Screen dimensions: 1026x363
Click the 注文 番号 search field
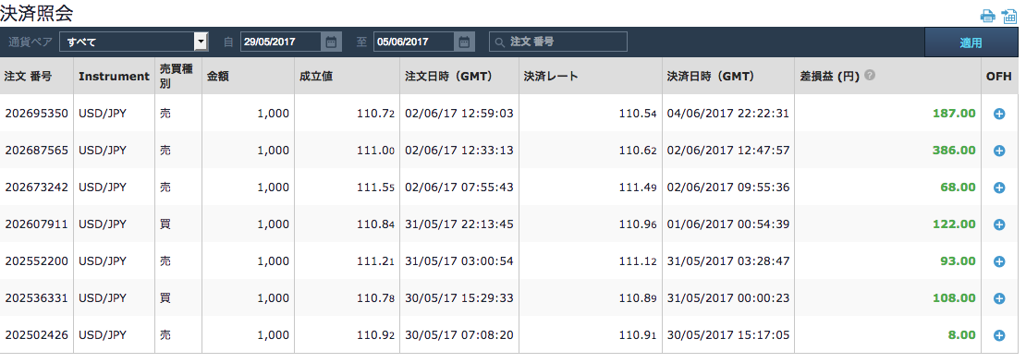(558, 42)
